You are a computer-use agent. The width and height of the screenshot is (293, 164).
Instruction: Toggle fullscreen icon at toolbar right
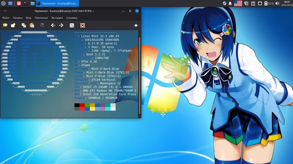(x=136, y=25)
